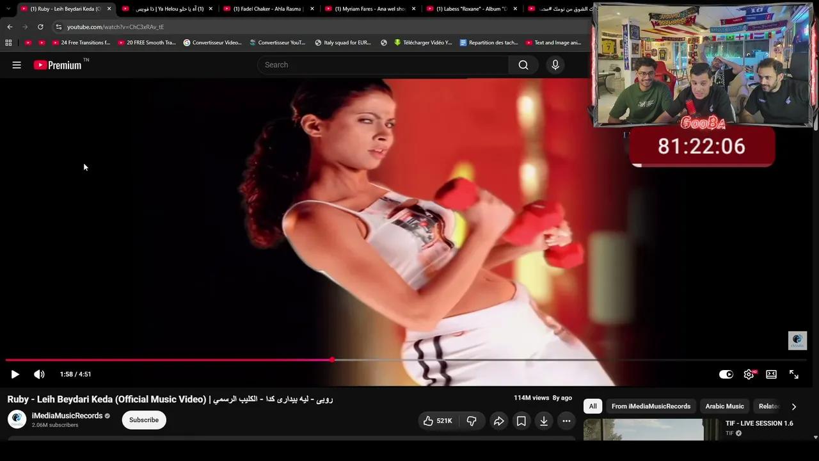819x461 pixels.
Task: Select the All filter chip
Action: coord(593,406)
